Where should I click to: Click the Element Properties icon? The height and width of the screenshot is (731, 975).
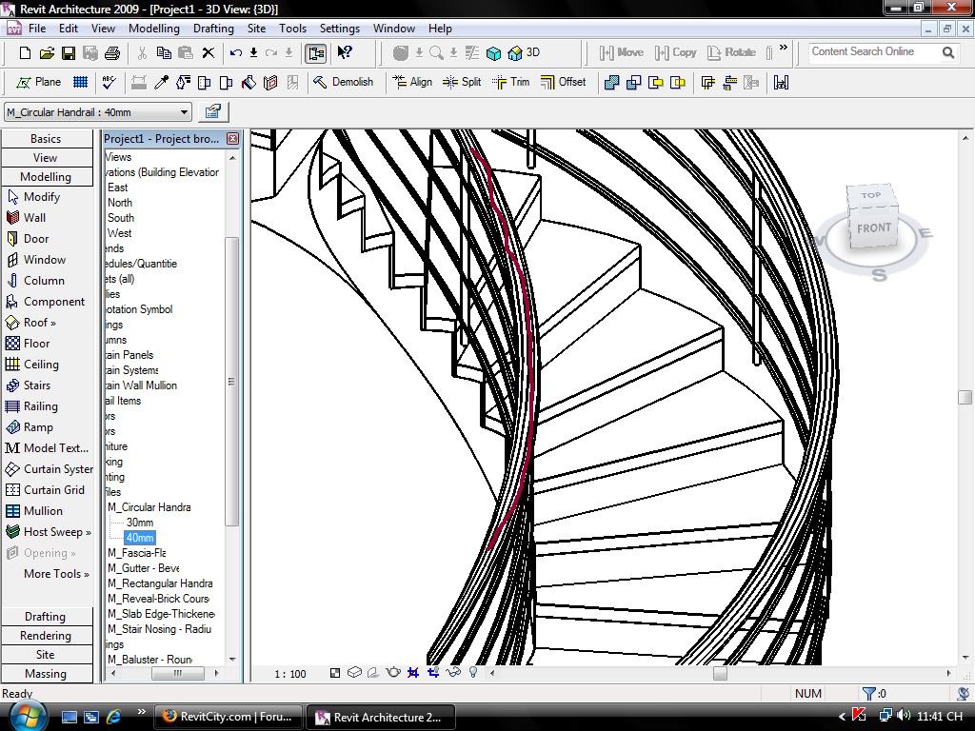[212, 111]
